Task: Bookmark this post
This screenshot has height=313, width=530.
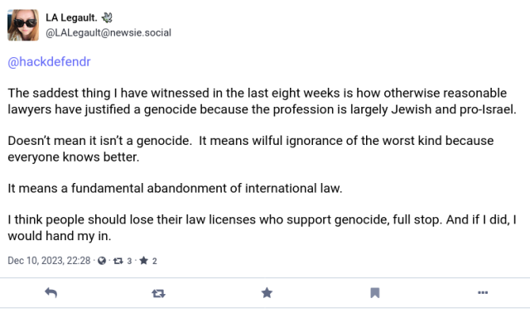Action: (x=375, y=293)
